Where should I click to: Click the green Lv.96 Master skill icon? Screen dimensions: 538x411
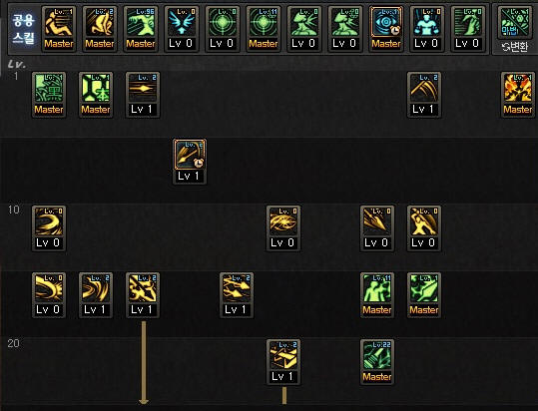141,29
